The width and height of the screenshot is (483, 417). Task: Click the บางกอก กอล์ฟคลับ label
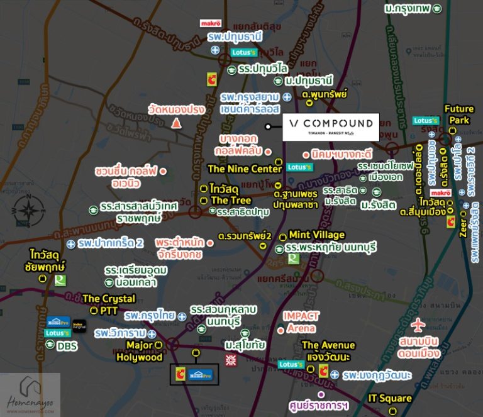[238, 145]
